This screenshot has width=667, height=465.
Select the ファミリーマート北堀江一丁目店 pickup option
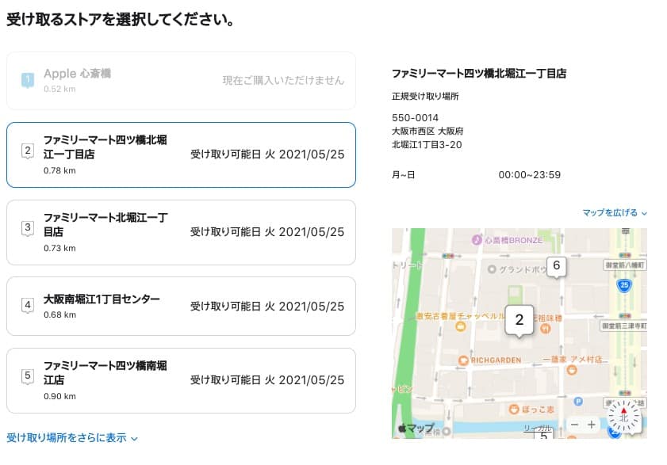181,233
